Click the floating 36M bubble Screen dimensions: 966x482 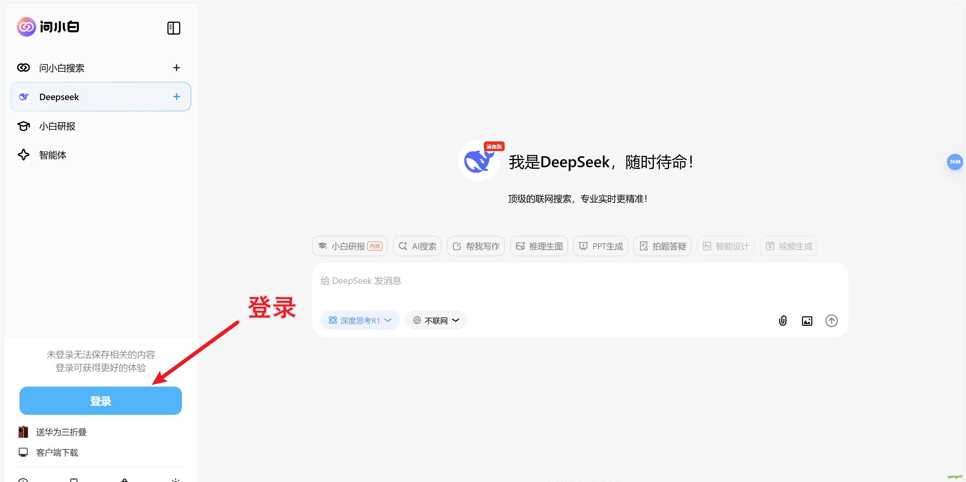coord(954,162)
